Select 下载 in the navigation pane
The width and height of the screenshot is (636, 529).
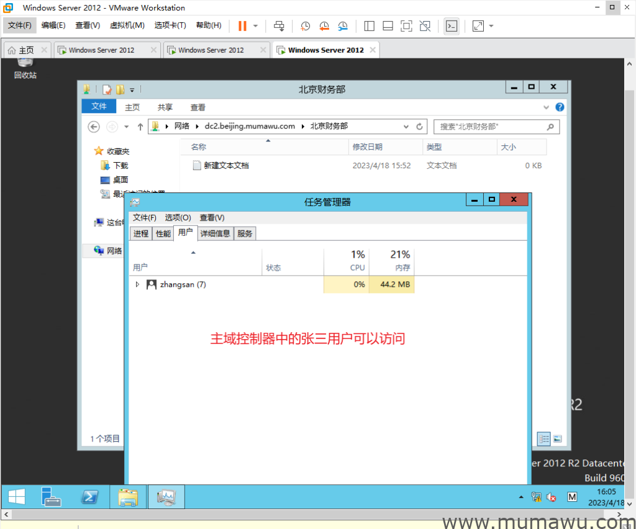click(x=120, y=165)
